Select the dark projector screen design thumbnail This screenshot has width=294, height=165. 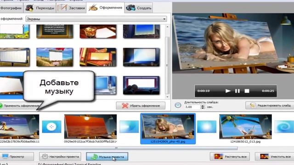tap(141, 57)
